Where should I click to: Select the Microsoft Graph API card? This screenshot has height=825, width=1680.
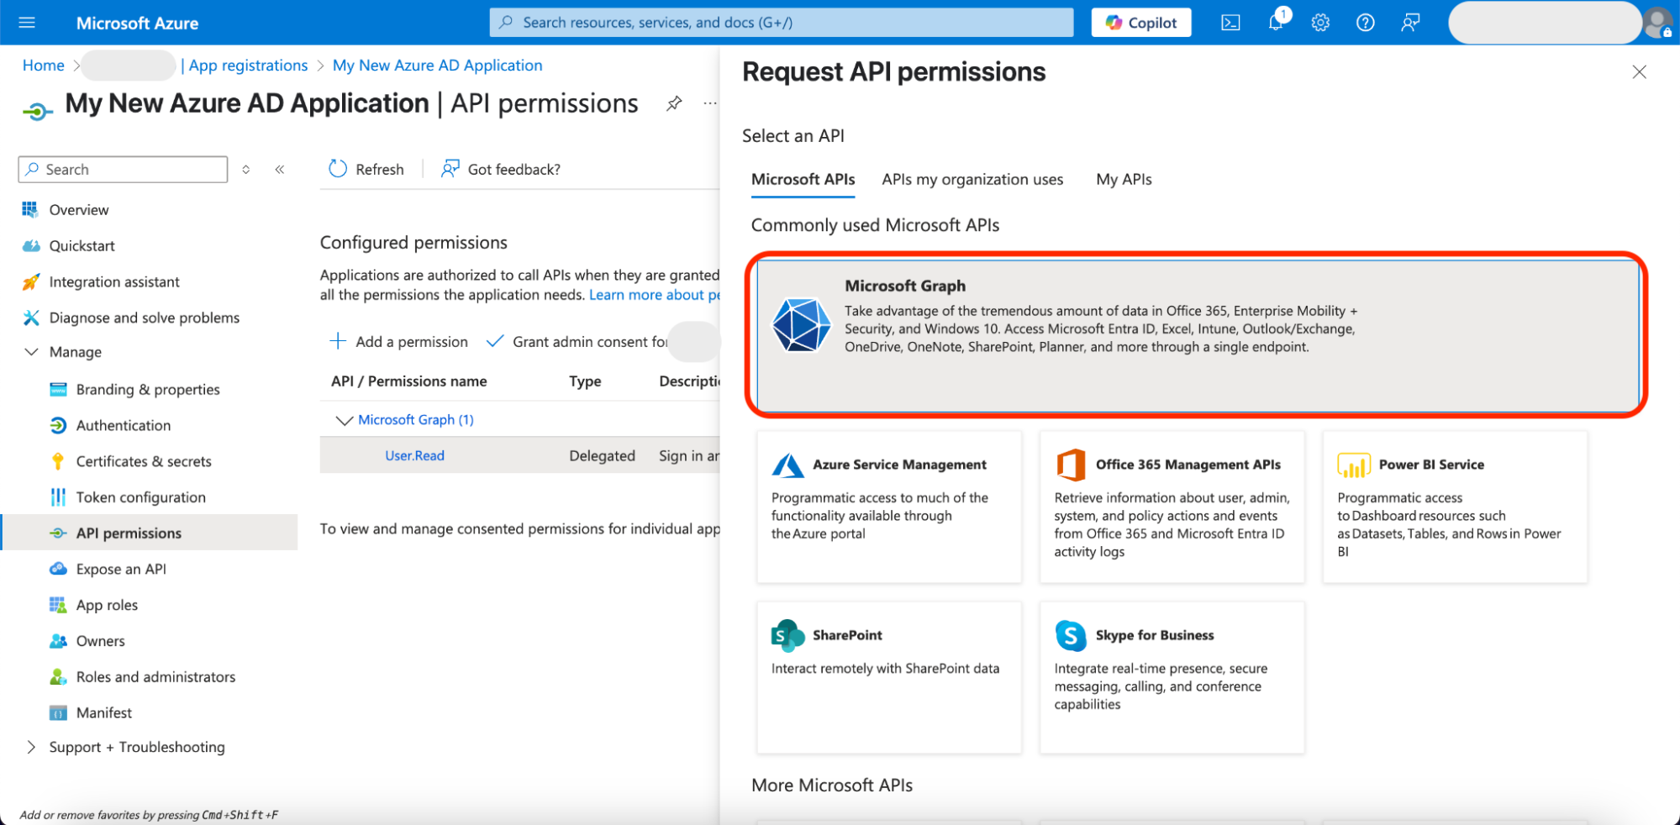(x=1198, y=335)
